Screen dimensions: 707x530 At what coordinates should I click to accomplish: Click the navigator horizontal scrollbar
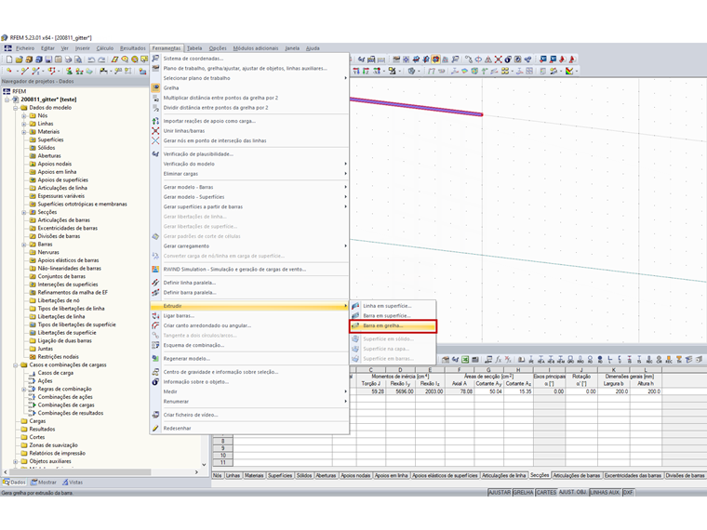(x=79, y=471)
